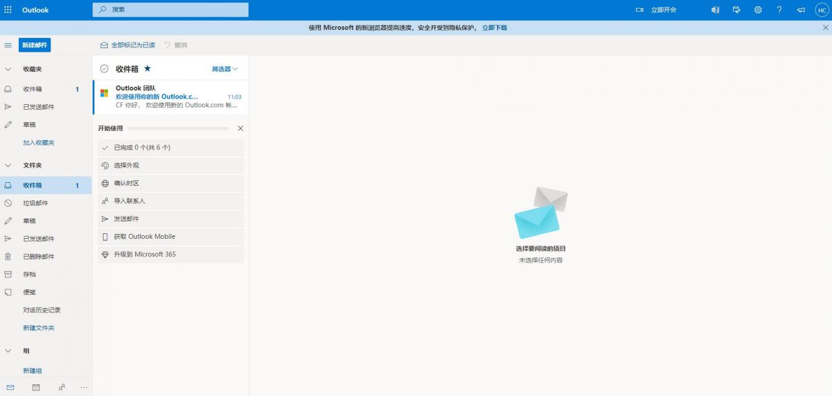832x396 pixels.
Task: Close the getting started panel
Action: (x=240, y=128)
